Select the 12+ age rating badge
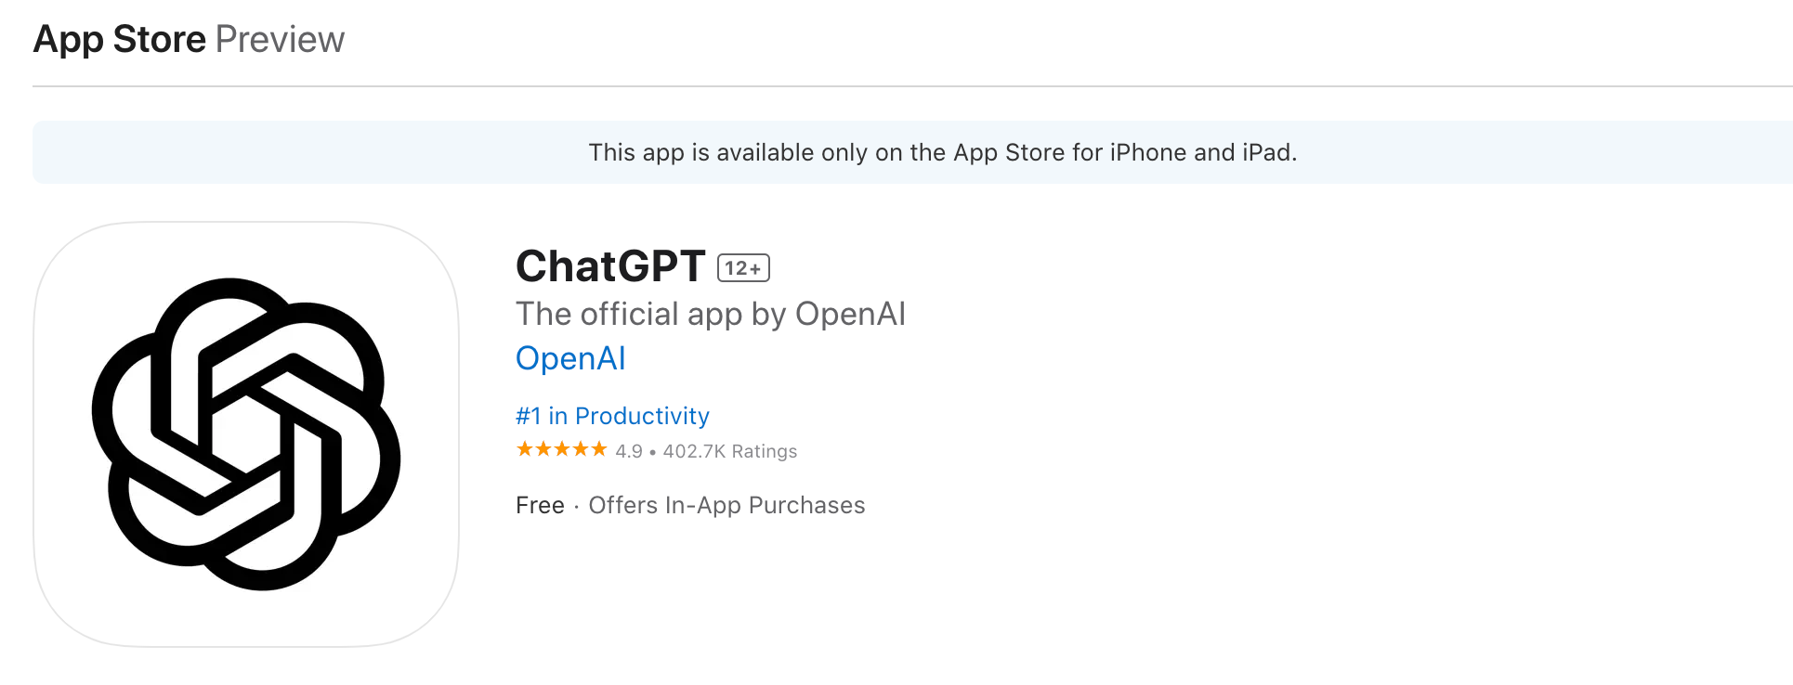 743,267
